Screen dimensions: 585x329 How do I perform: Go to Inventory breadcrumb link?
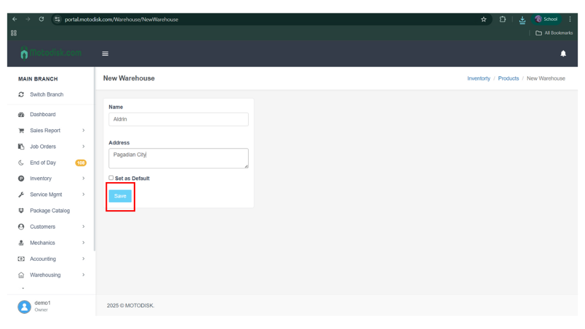coord(478,79)
